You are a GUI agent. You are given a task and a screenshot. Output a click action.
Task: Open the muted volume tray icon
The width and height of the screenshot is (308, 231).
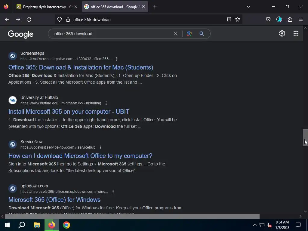pos(269,225)
